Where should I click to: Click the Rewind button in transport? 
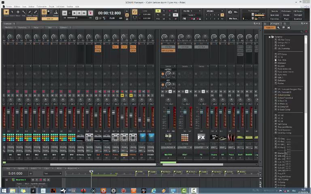click(65, 13)
